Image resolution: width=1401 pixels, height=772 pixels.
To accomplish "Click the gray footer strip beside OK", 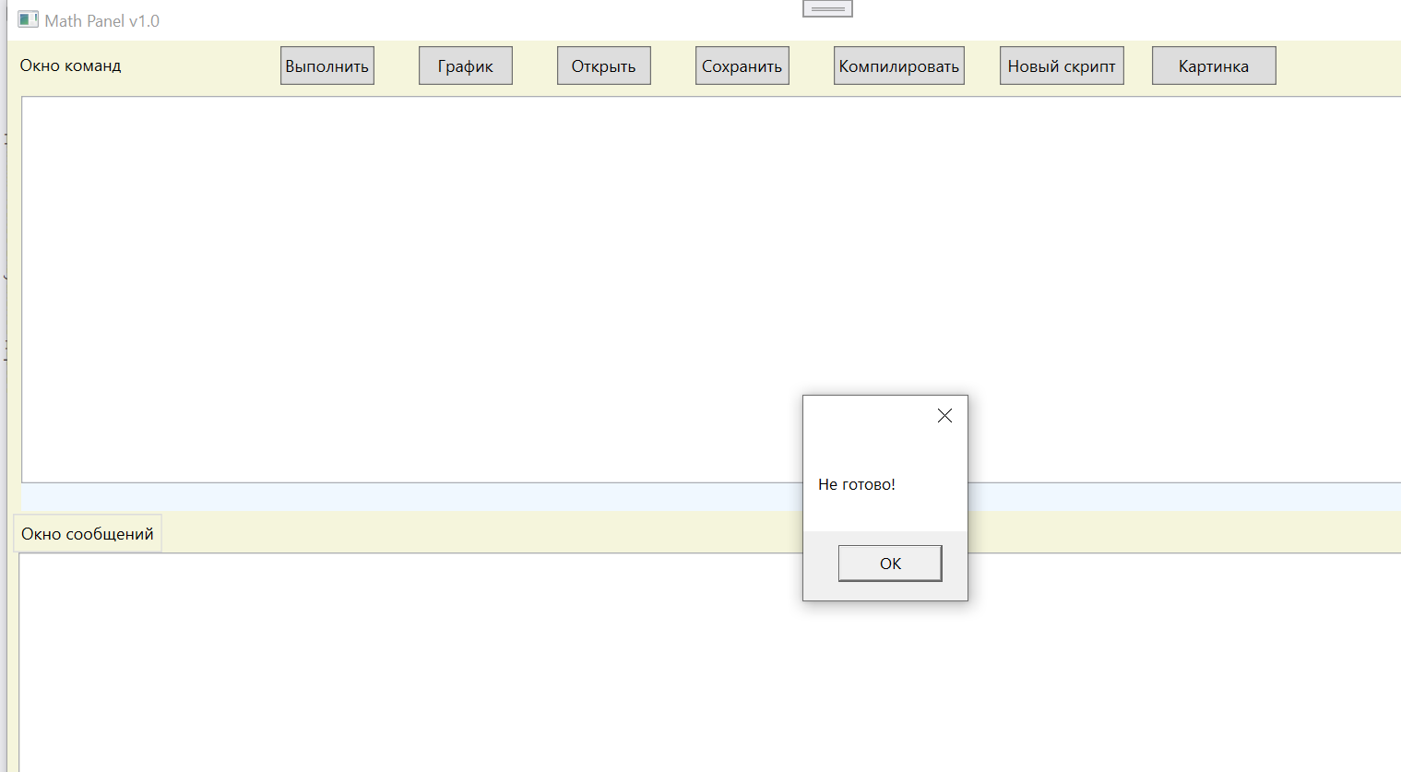I will point(820,564).
